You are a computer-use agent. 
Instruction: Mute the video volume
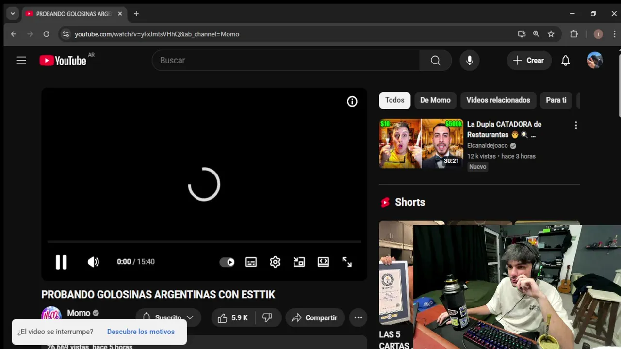tap(93, 262)
